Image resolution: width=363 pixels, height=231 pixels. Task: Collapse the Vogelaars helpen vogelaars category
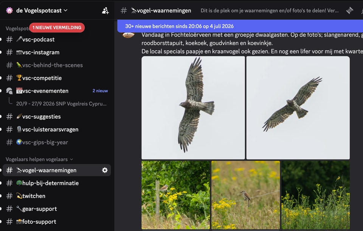click(39, 160)
